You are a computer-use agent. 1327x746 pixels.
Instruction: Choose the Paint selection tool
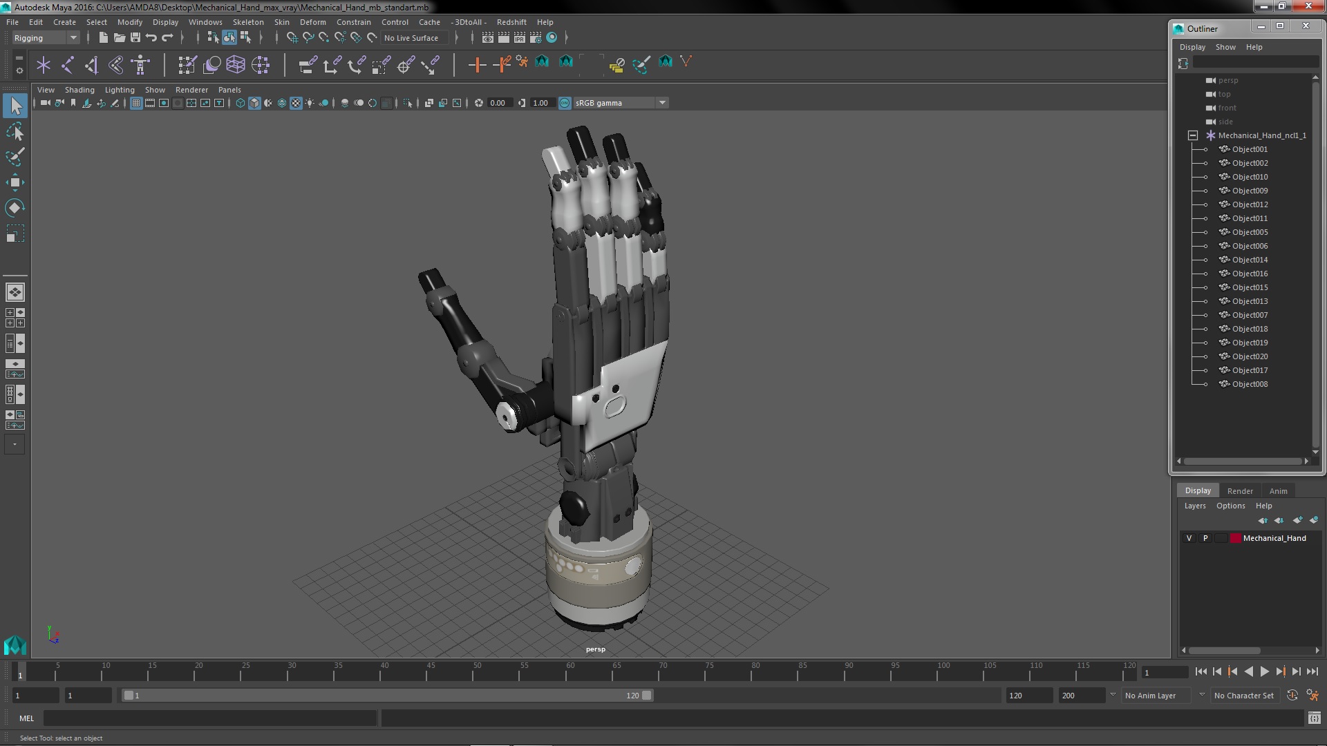click(x=15, y=157)
